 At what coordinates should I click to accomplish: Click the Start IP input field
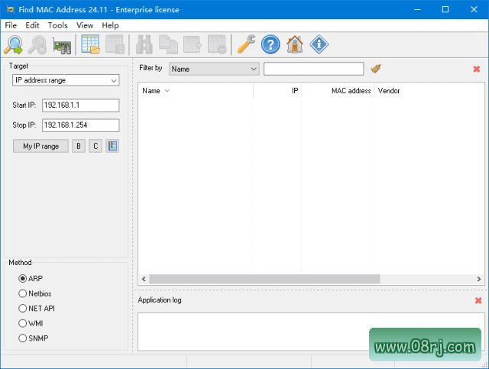click(x=80, y=105)
